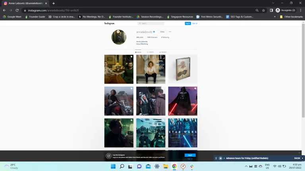305x171 pixels.
Task: Switch to the Videos tab on profile
Action: [151, 52]
